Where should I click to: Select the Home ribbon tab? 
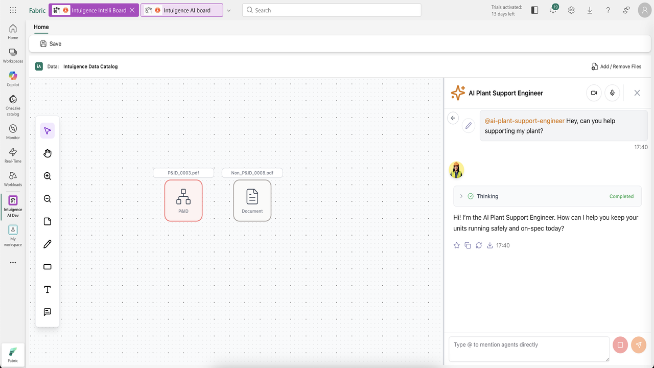[41, 27]
